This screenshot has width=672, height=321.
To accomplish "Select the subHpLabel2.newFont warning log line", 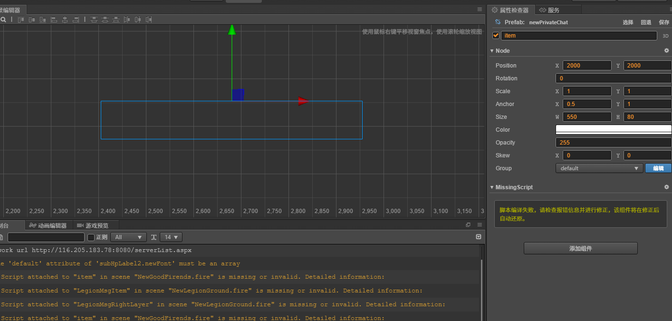I will [x=240, y=263].
